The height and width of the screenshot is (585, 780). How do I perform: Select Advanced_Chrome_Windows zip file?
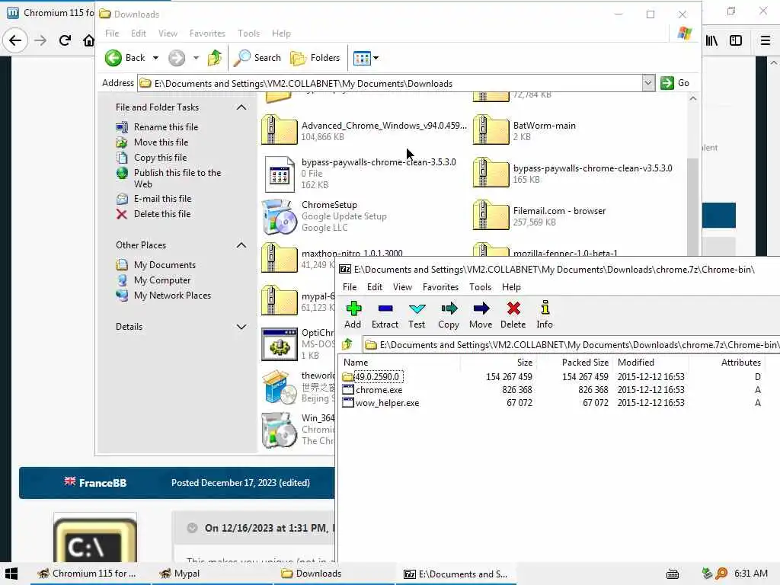pos(279,129)
